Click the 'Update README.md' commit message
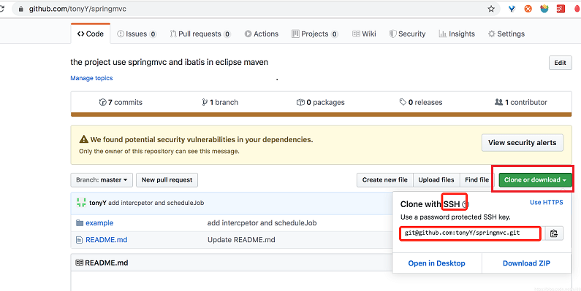This screenshot has height=291, width=581. (241, 240)
